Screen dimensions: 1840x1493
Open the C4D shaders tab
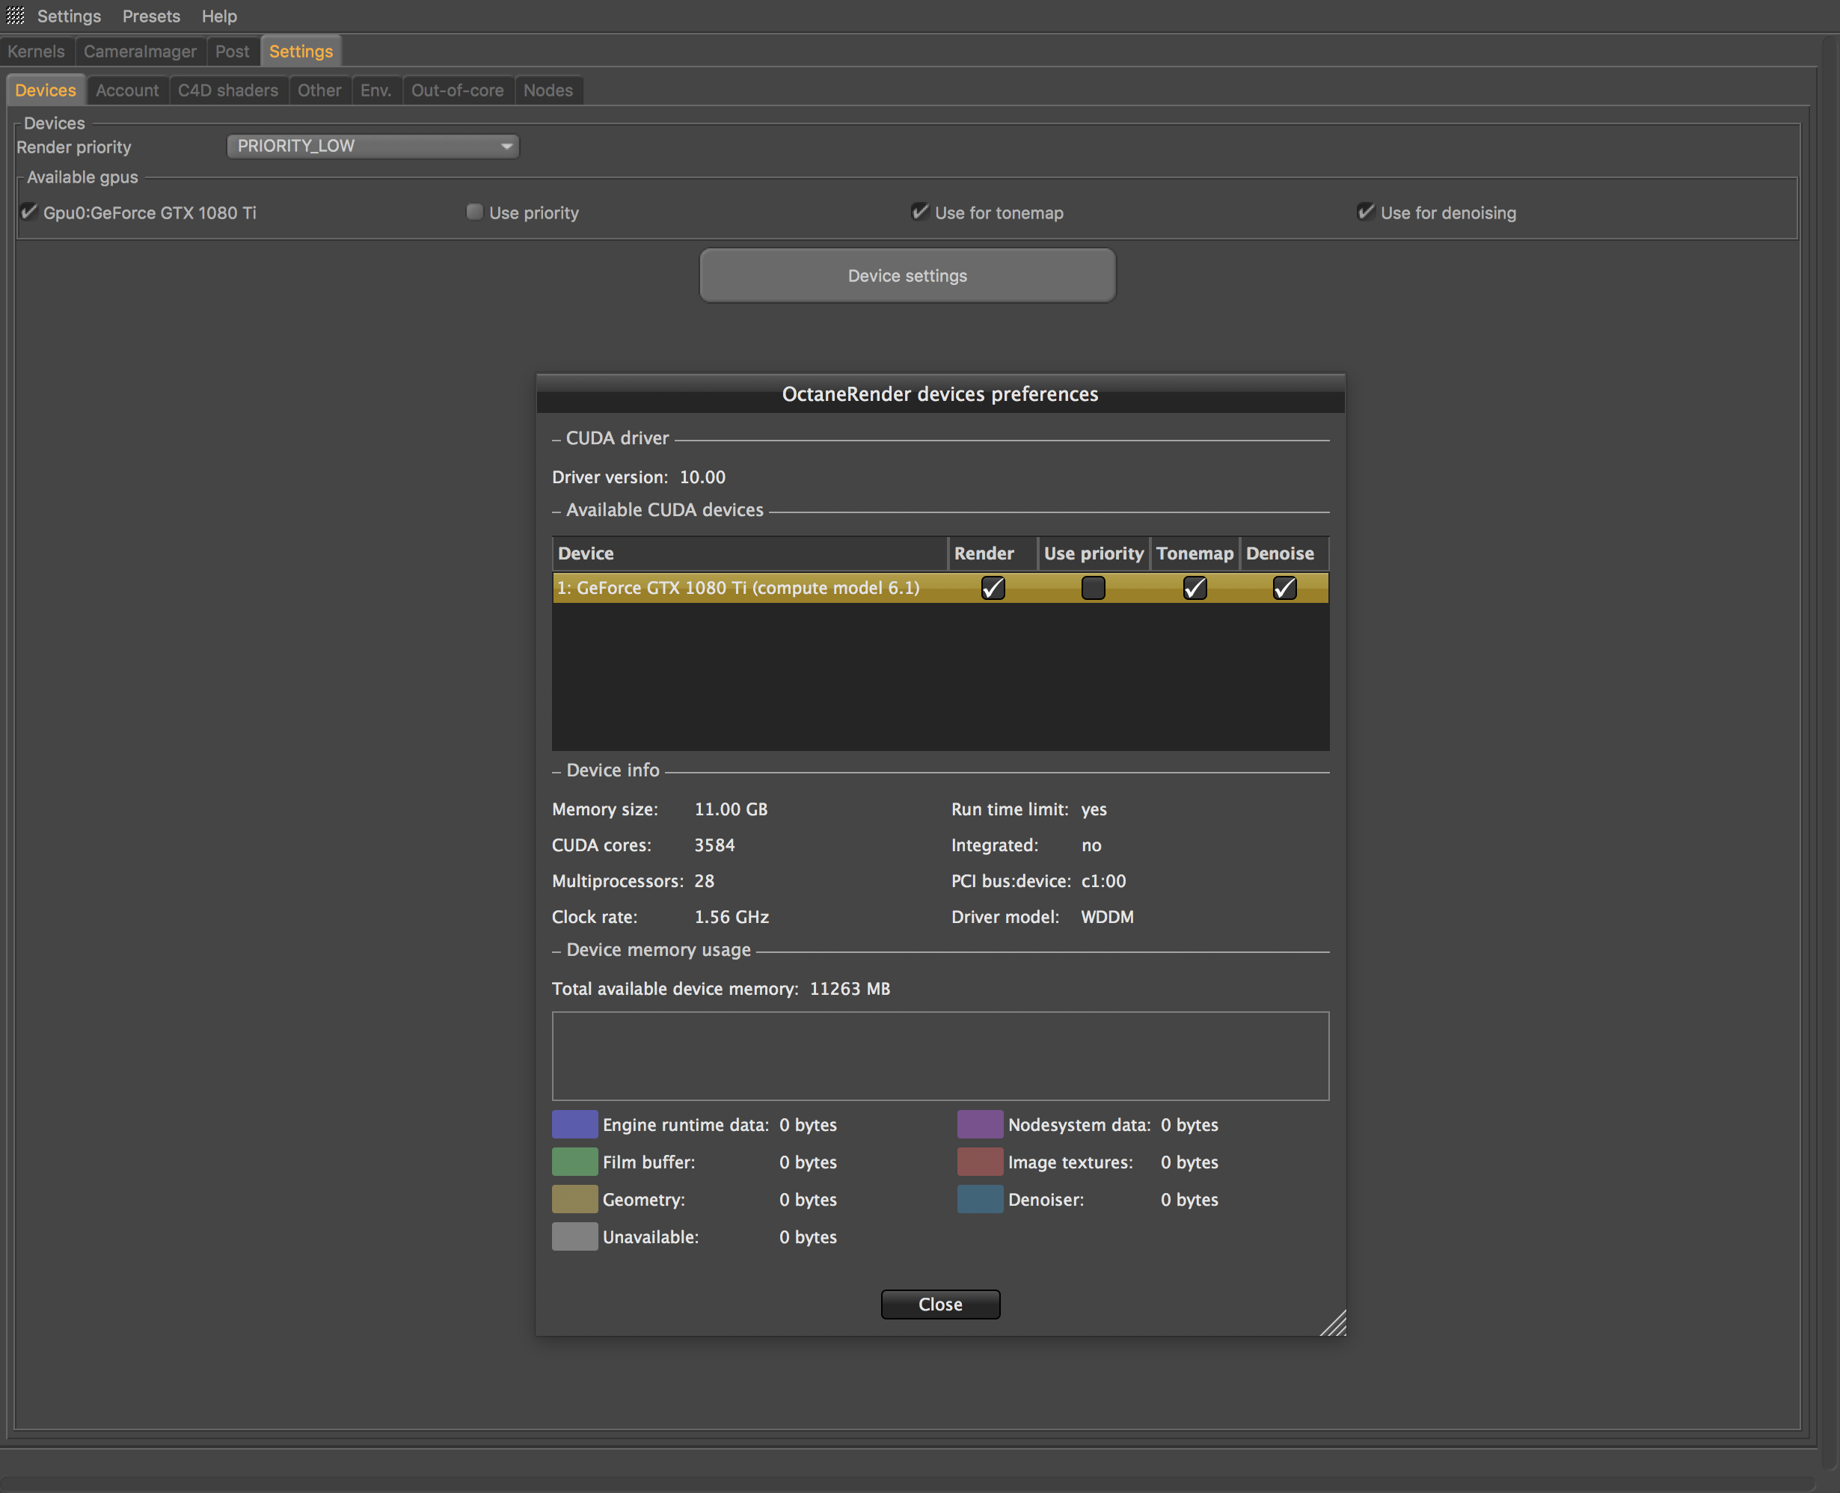(228, 91)
